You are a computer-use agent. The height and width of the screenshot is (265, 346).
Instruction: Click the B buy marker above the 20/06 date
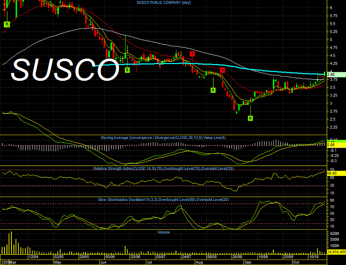tap(127, 70)
